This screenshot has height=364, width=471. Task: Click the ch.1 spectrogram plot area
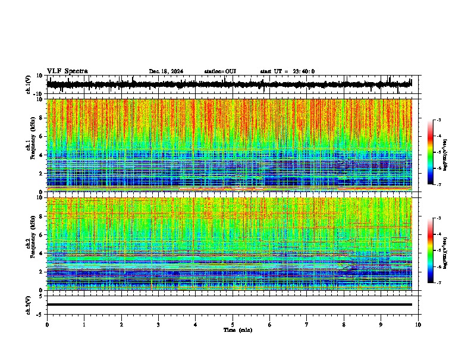click(x=229, y=145)
